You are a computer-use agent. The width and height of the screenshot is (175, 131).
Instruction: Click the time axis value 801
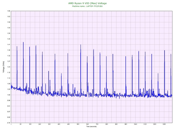click(107, 124)
